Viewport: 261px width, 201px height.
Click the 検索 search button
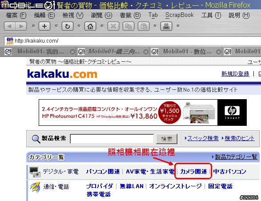tap(167, 139)
